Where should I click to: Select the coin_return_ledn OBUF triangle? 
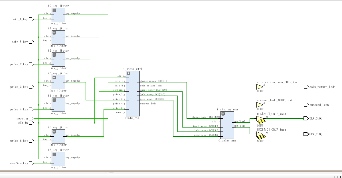coord(260,87)
